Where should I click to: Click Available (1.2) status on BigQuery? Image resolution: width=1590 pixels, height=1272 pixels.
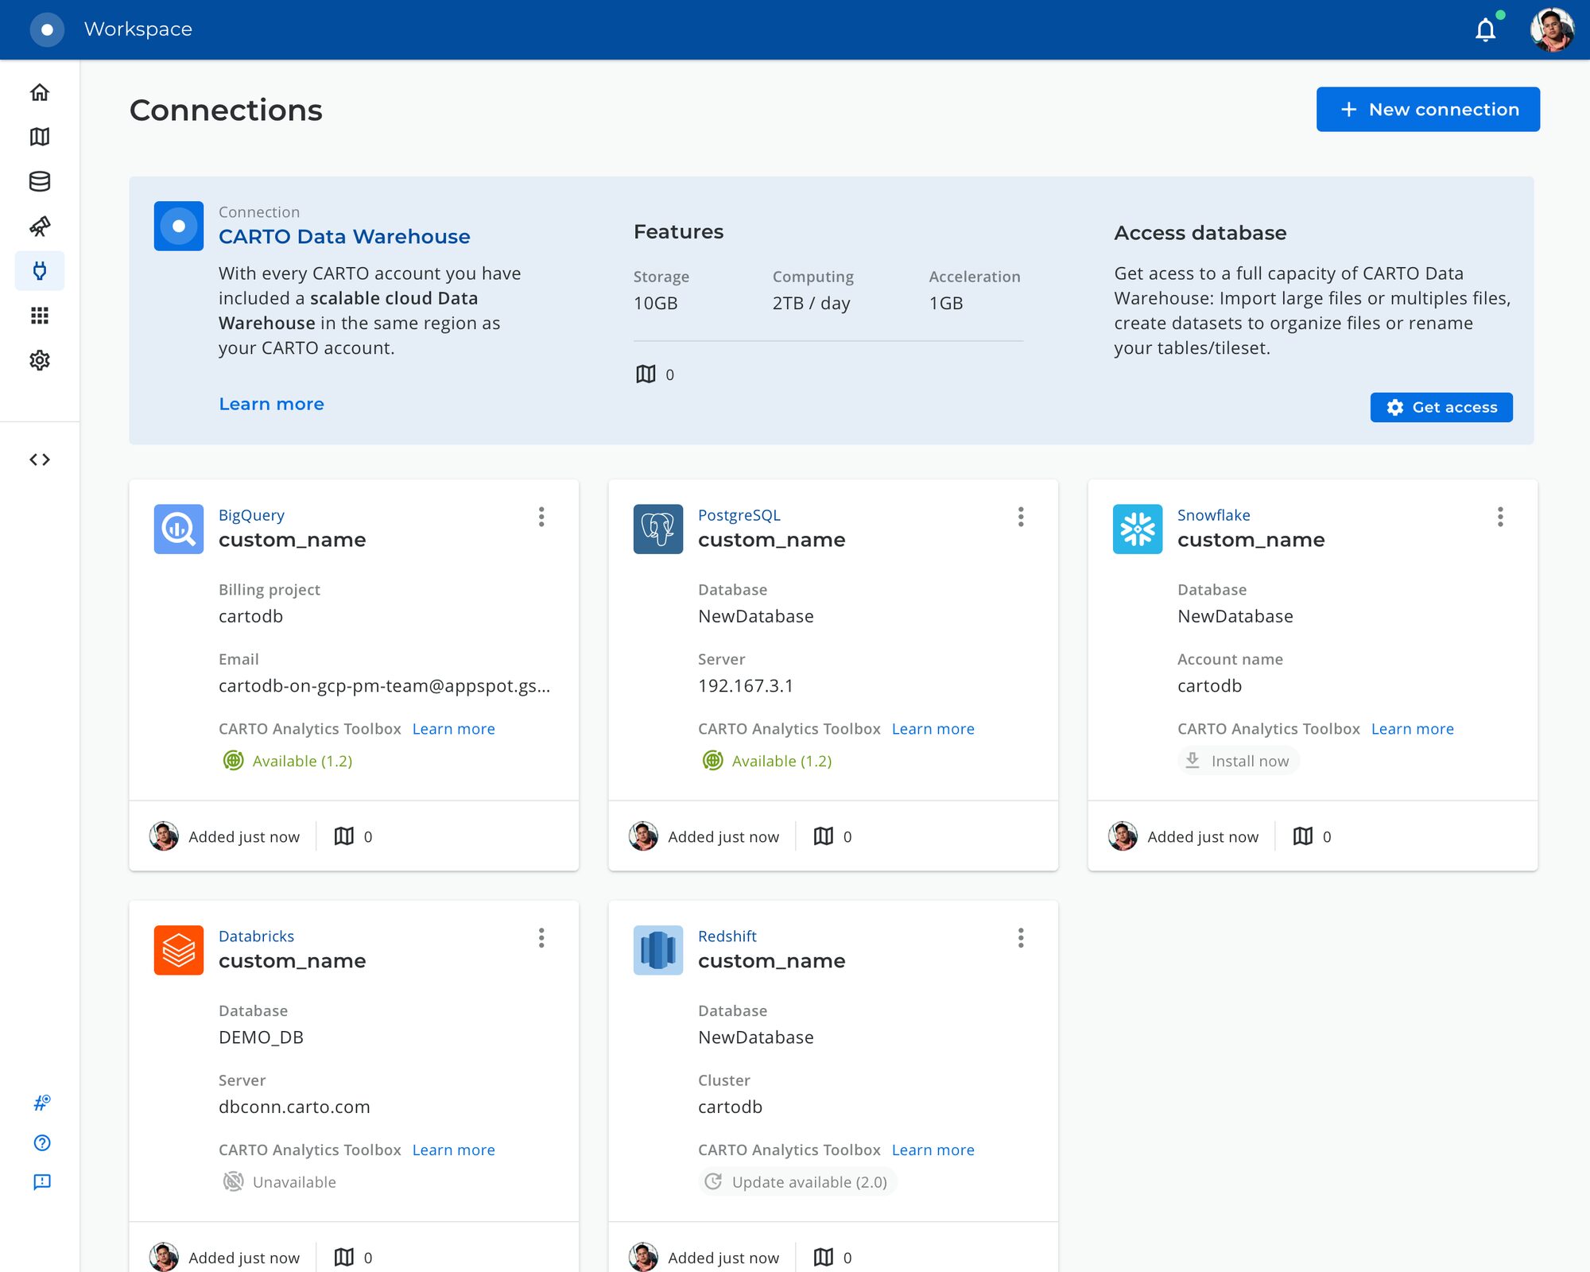point(288,761)
